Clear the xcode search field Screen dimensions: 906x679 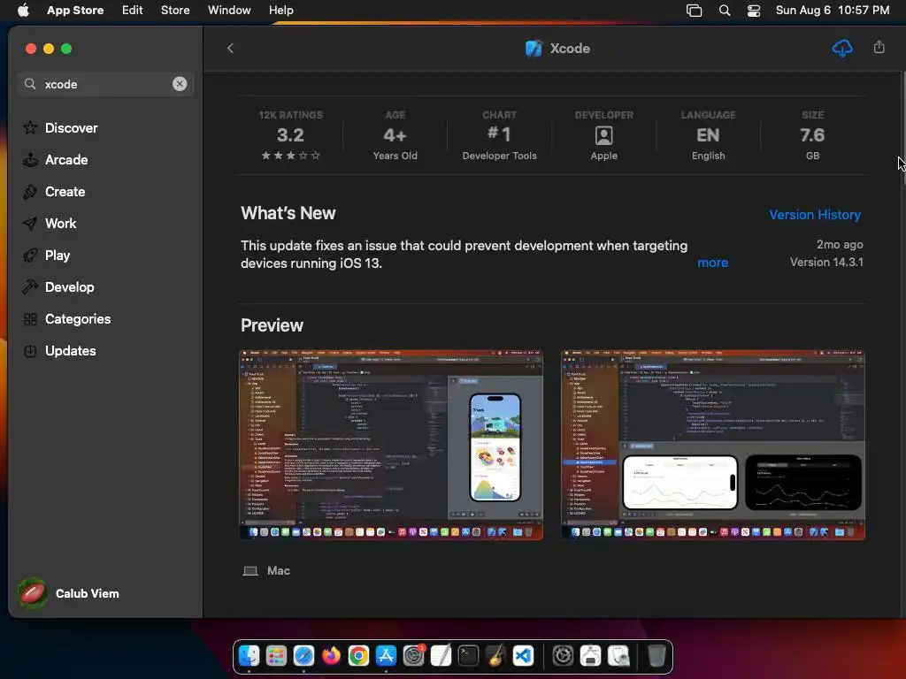point(180,84)
